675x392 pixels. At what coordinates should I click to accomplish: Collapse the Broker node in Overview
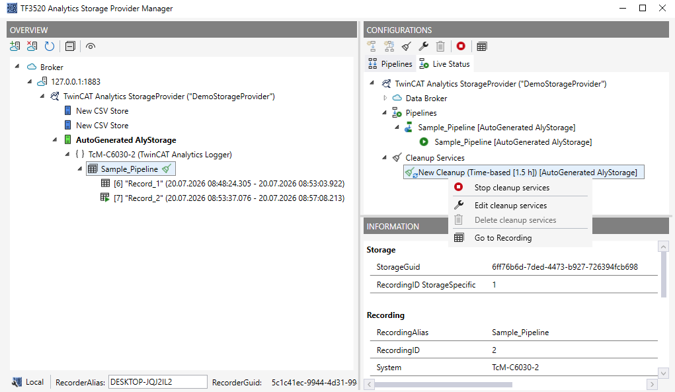point(17,66)
